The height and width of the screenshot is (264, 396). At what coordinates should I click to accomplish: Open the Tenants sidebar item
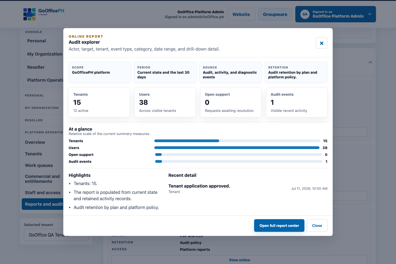click(34, 154)
